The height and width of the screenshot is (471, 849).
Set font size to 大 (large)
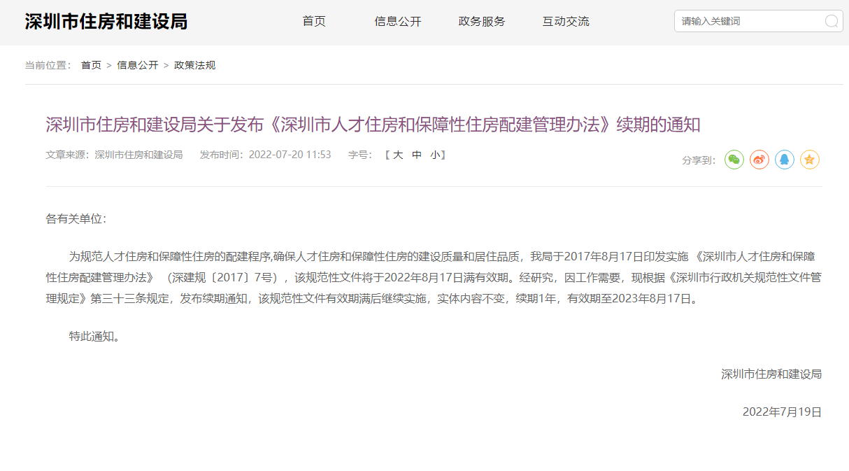click(x=397, y=155)
